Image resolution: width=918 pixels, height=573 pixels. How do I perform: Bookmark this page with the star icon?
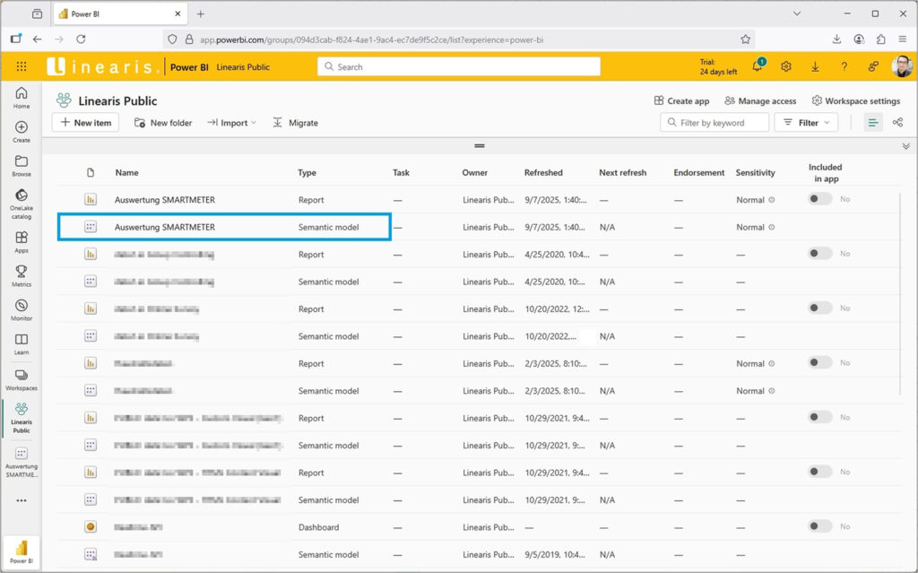pos(745,39)
